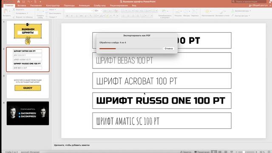Image resolution: width=272 pixels, height=153 pixels.
Task: Select slide 3 thumbnail with Gilroy
Action: [28, 86]
